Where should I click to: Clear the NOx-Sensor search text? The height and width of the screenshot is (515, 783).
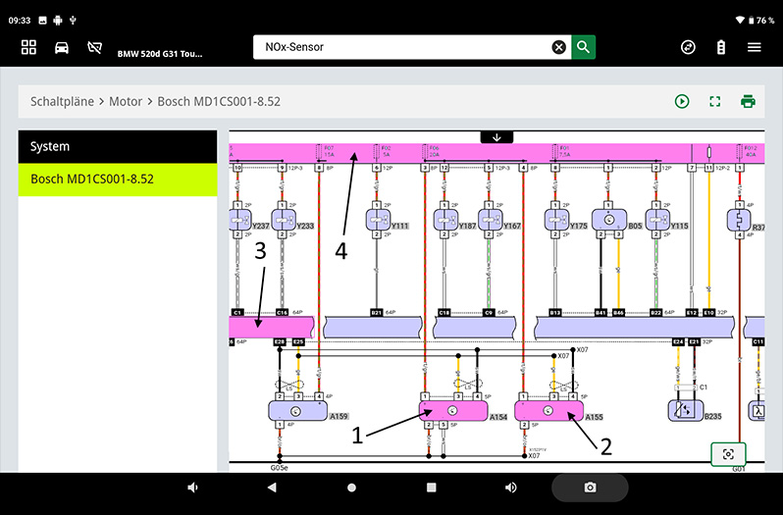[558, 47]
